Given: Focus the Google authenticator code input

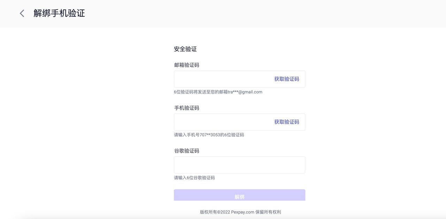Looking at the screenshot, I should pyautogui.click(x=239, y=165).
